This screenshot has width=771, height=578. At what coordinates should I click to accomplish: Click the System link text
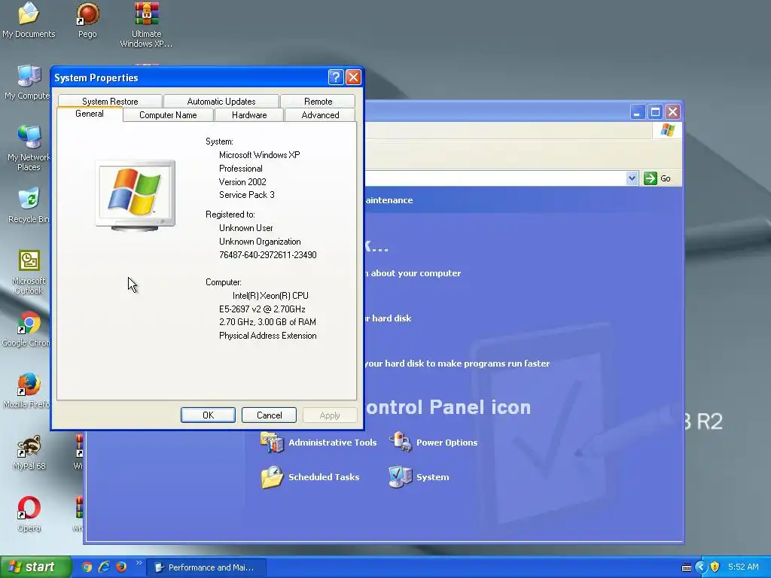(x=433, y=477)
